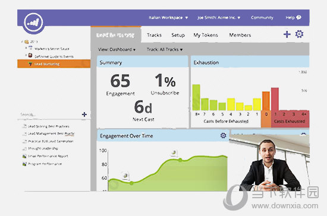Viewport: 327px width, 216px height.
Task: Open the Community link
Action: click(x=262, y=17)
